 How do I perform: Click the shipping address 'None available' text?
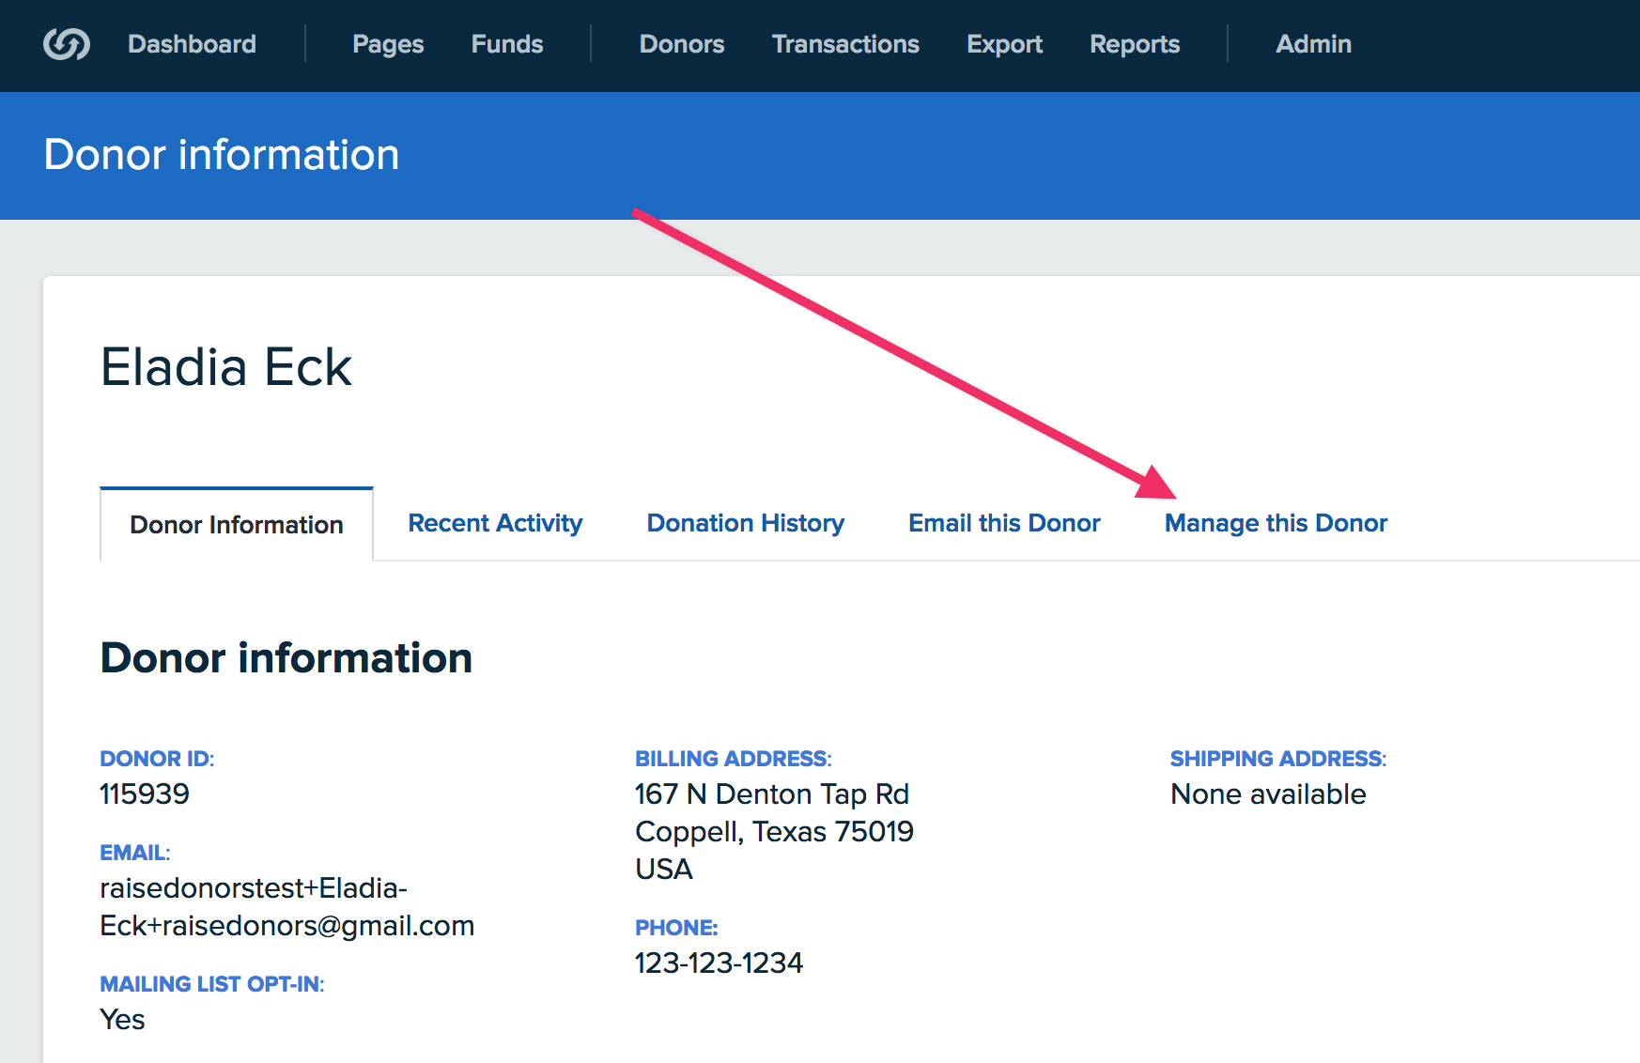coord(1267,794)
